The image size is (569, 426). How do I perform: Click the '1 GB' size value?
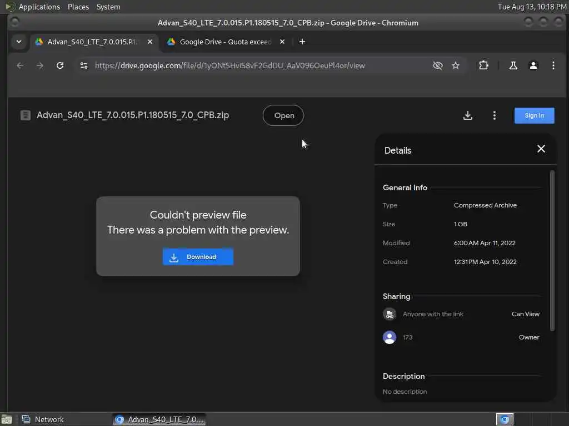460,224
